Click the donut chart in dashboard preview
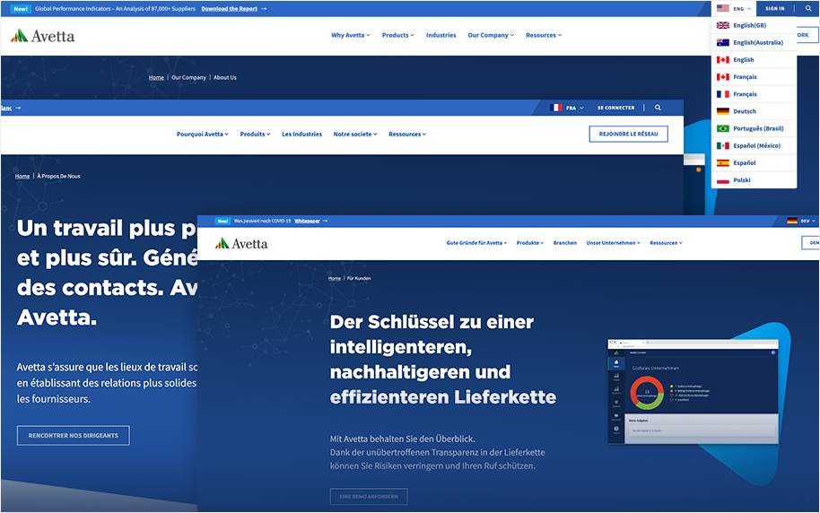 pos(647,393)
